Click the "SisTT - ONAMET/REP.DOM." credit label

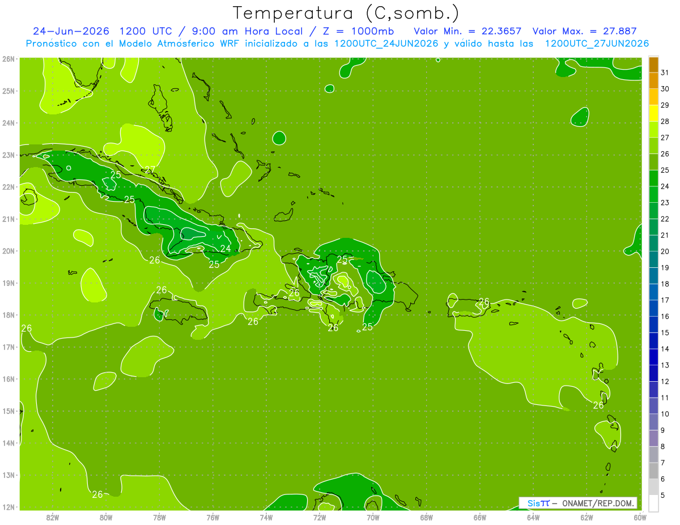[577, 503]
